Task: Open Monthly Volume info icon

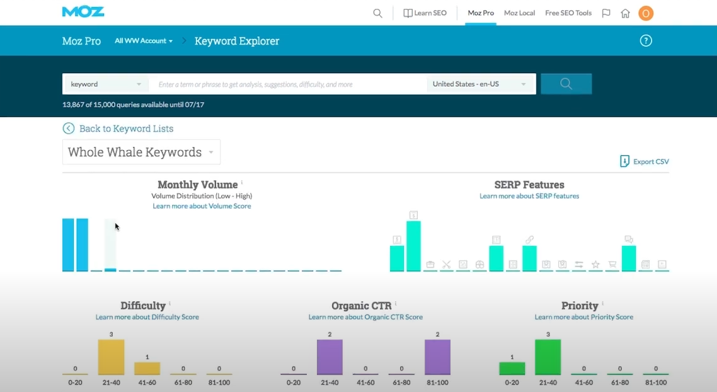Action: (x=242, y=183)
